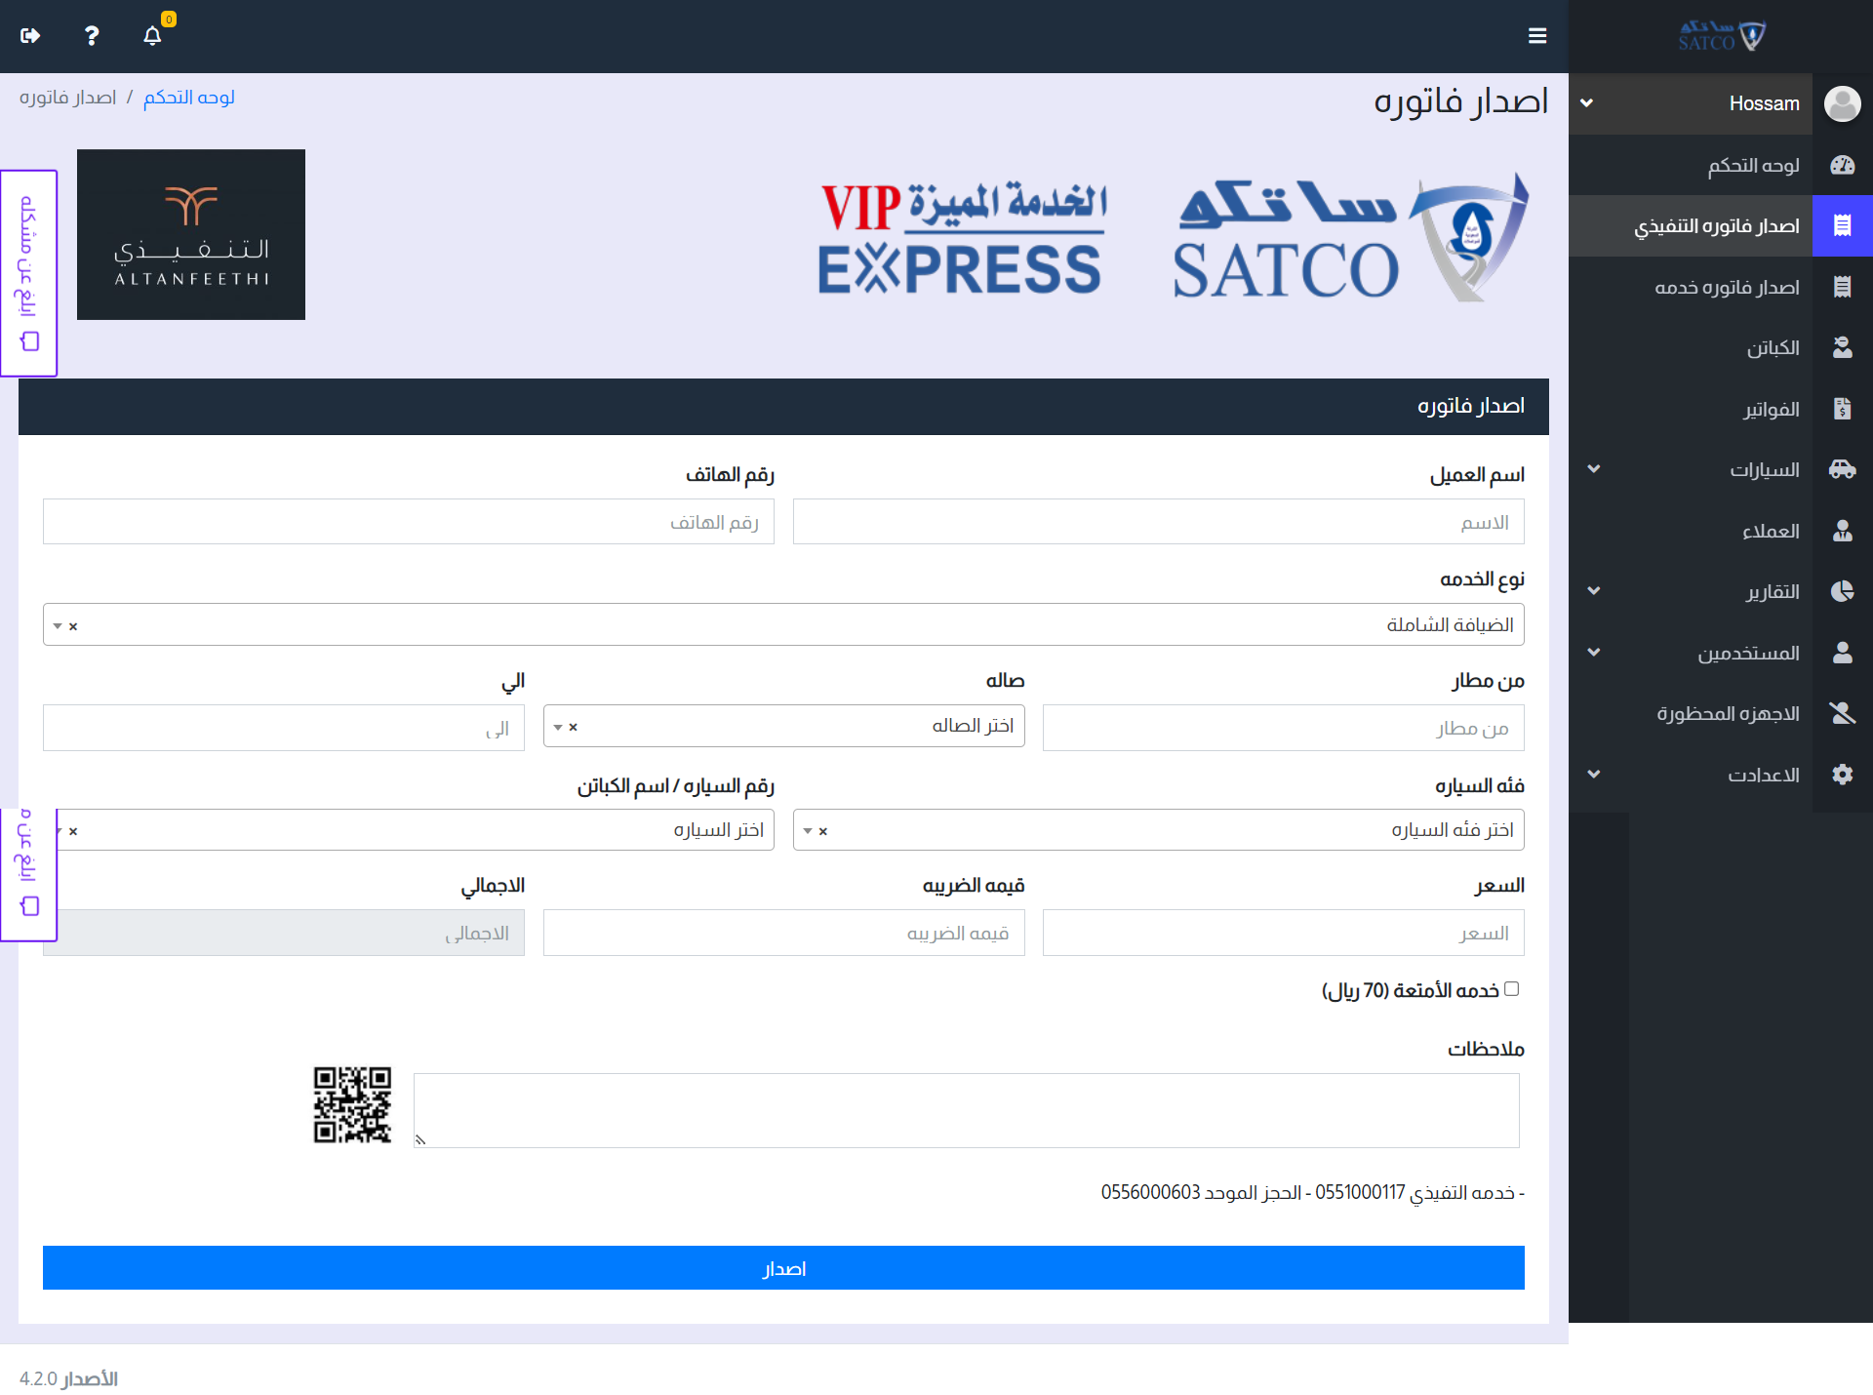The width and height of the screenshot is (1873, 1395).
Task: Click the hamburger menu button
Action: (1537, 36)
